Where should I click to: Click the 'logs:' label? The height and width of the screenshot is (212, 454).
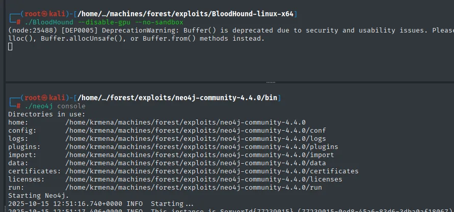18,138
